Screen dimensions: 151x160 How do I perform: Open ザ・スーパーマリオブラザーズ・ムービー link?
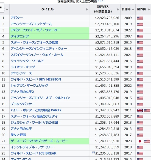tap(39, 141)
